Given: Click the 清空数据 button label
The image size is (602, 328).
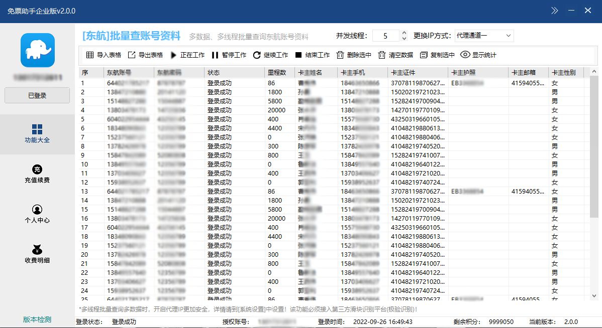Looking at the screenshot, I should (x=401, y=55).
